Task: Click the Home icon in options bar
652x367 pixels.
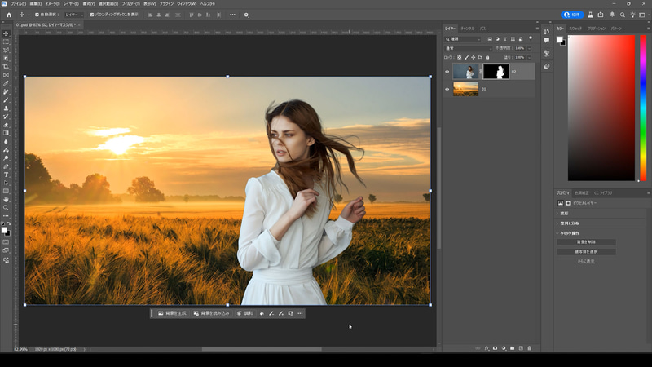Action: click(x=9, y=15)
